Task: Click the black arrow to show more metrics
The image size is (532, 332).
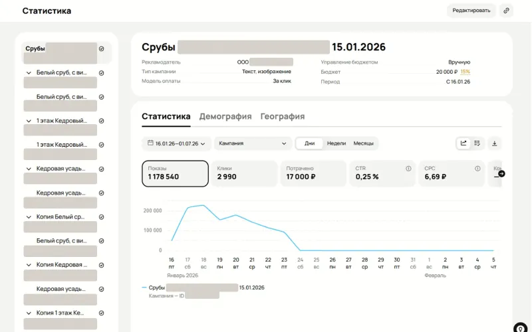Action: 501,174
